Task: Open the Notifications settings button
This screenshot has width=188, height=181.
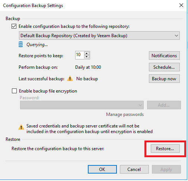Action: click(x=164, y=56)
